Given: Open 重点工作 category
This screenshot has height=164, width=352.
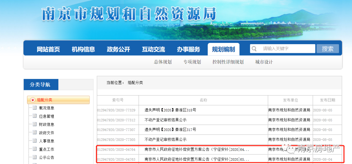Looking at the screenshot, I should pyautogui.click(x=47, y=149).
